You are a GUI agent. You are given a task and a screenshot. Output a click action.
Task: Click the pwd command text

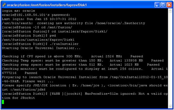click(x=53, y=36)
